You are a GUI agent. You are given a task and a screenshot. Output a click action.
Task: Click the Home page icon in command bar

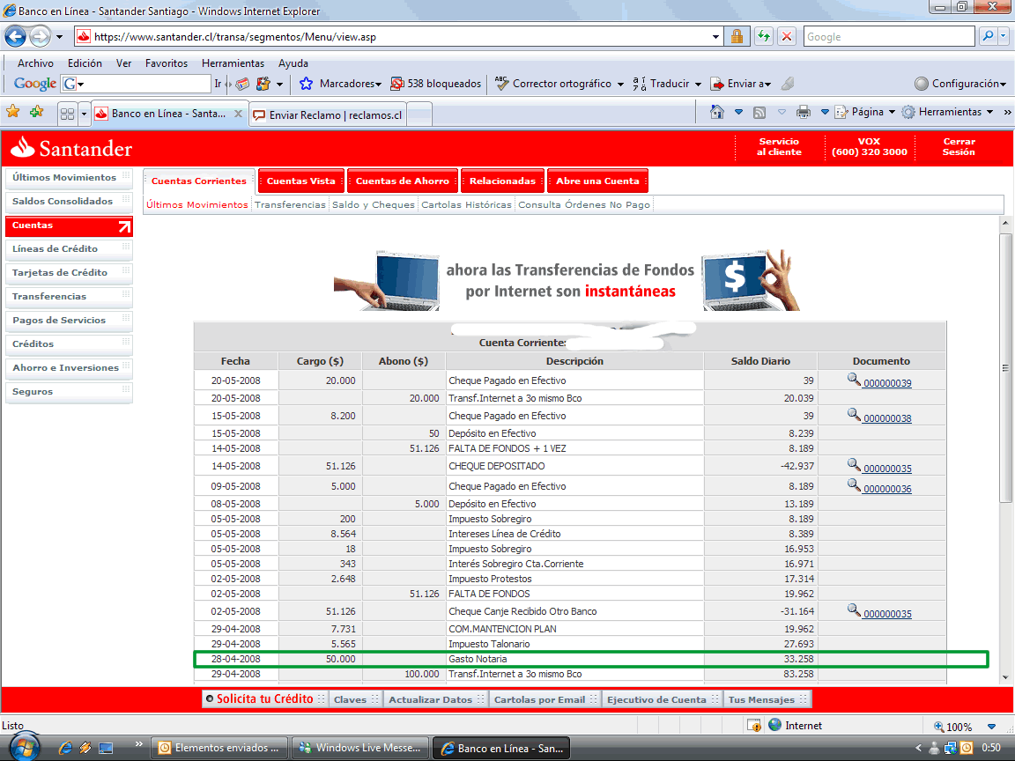pos(717,112)
